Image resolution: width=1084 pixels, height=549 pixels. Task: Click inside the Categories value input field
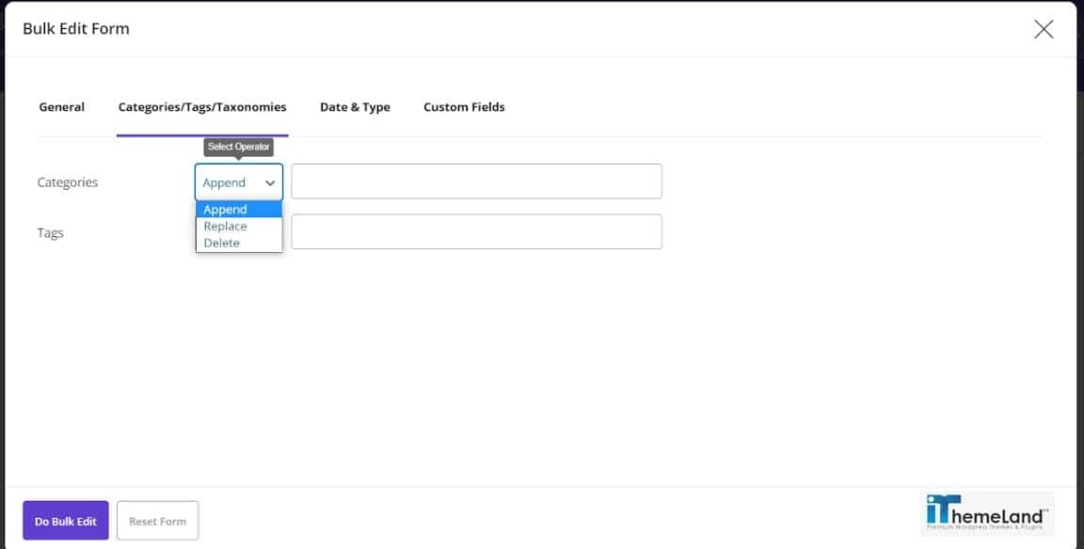(x=476, y=180)
